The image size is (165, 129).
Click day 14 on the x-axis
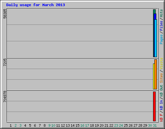pyautogui.click(x=73, y=125)
